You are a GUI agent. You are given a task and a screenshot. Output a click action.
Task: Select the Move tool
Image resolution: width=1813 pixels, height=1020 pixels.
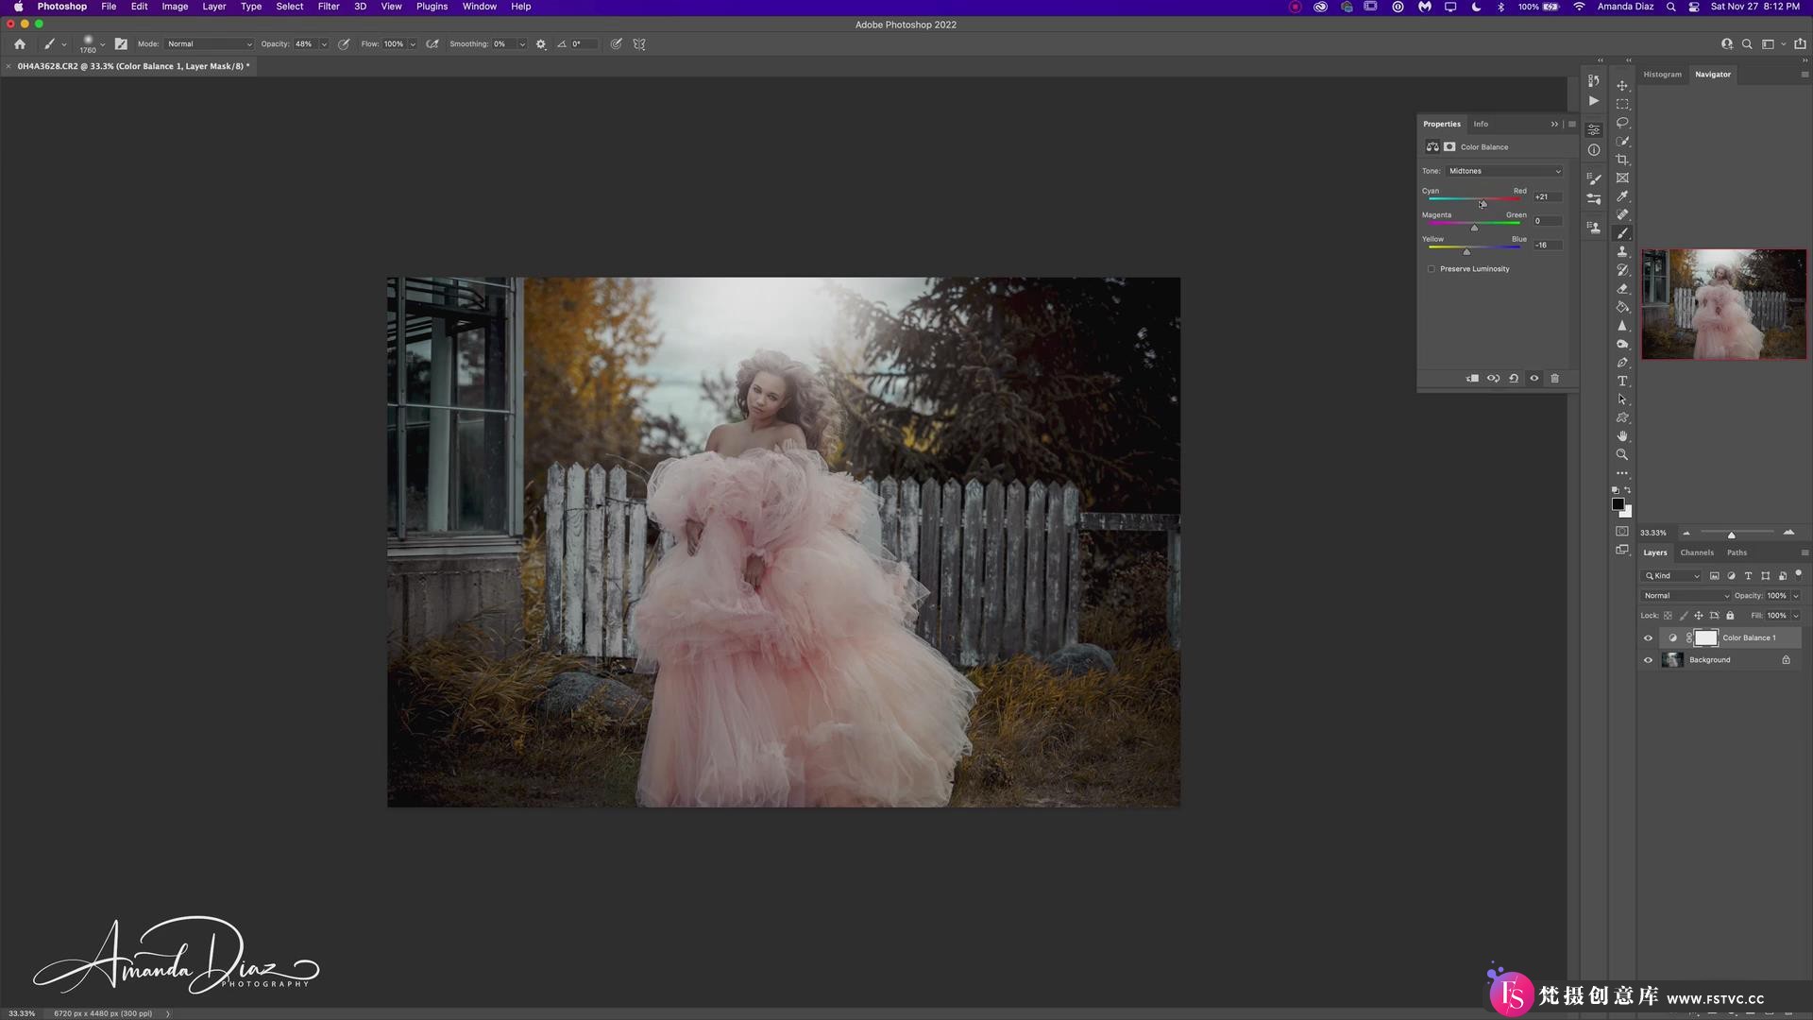1622,85
